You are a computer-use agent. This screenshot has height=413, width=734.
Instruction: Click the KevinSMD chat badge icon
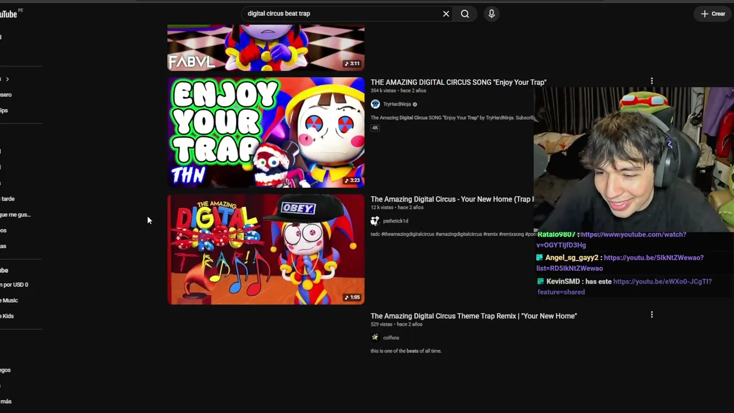[x=540, y=282]
